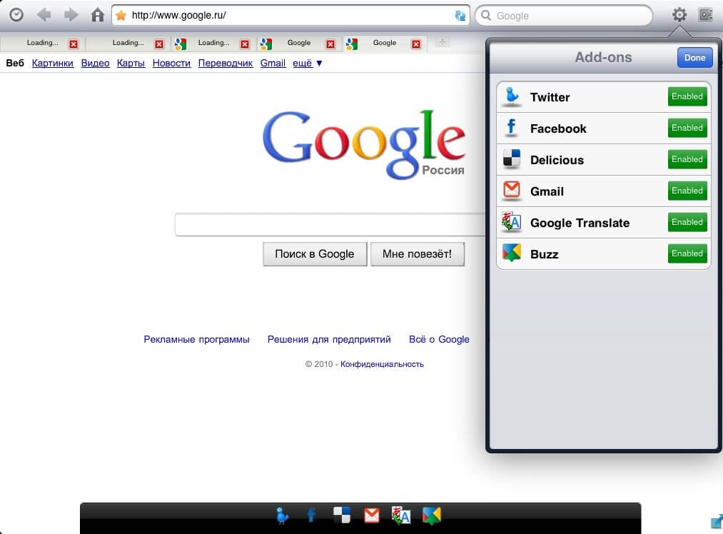Viewport: 723px width, 534px height.
Task: Close the fourth Google tab
Action: (330, 44)
